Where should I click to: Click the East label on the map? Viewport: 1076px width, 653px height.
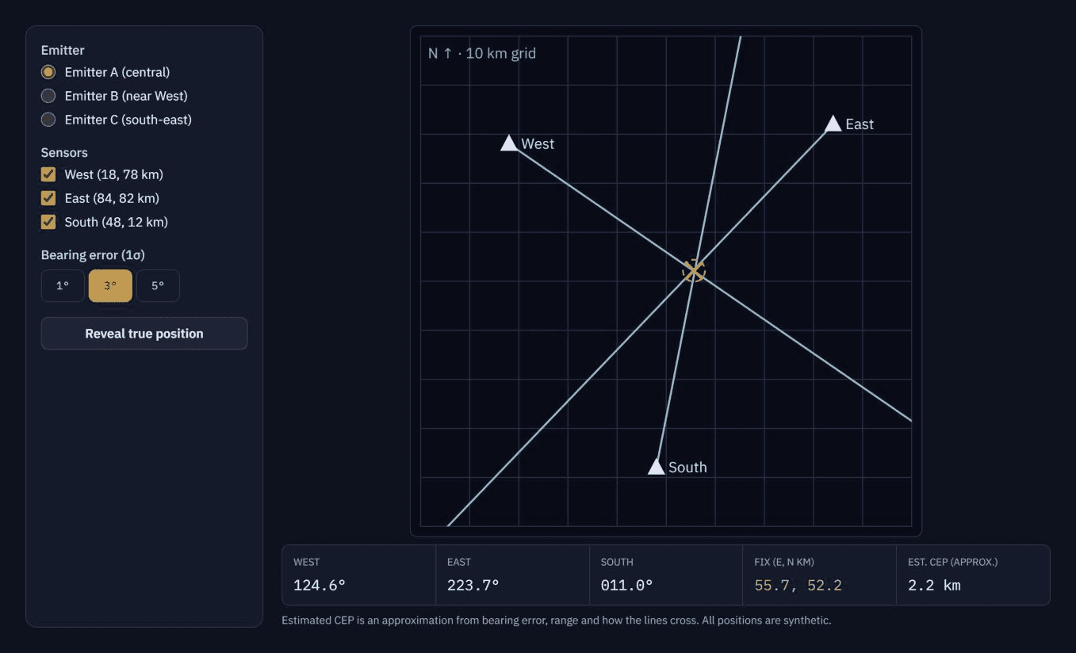click(860, 124)
